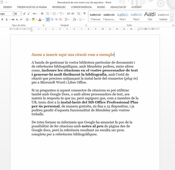Click the bulleted list icon

48,14
